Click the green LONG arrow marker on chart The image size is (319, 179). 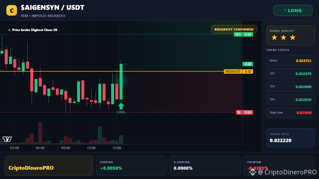(x=121, y=106)
